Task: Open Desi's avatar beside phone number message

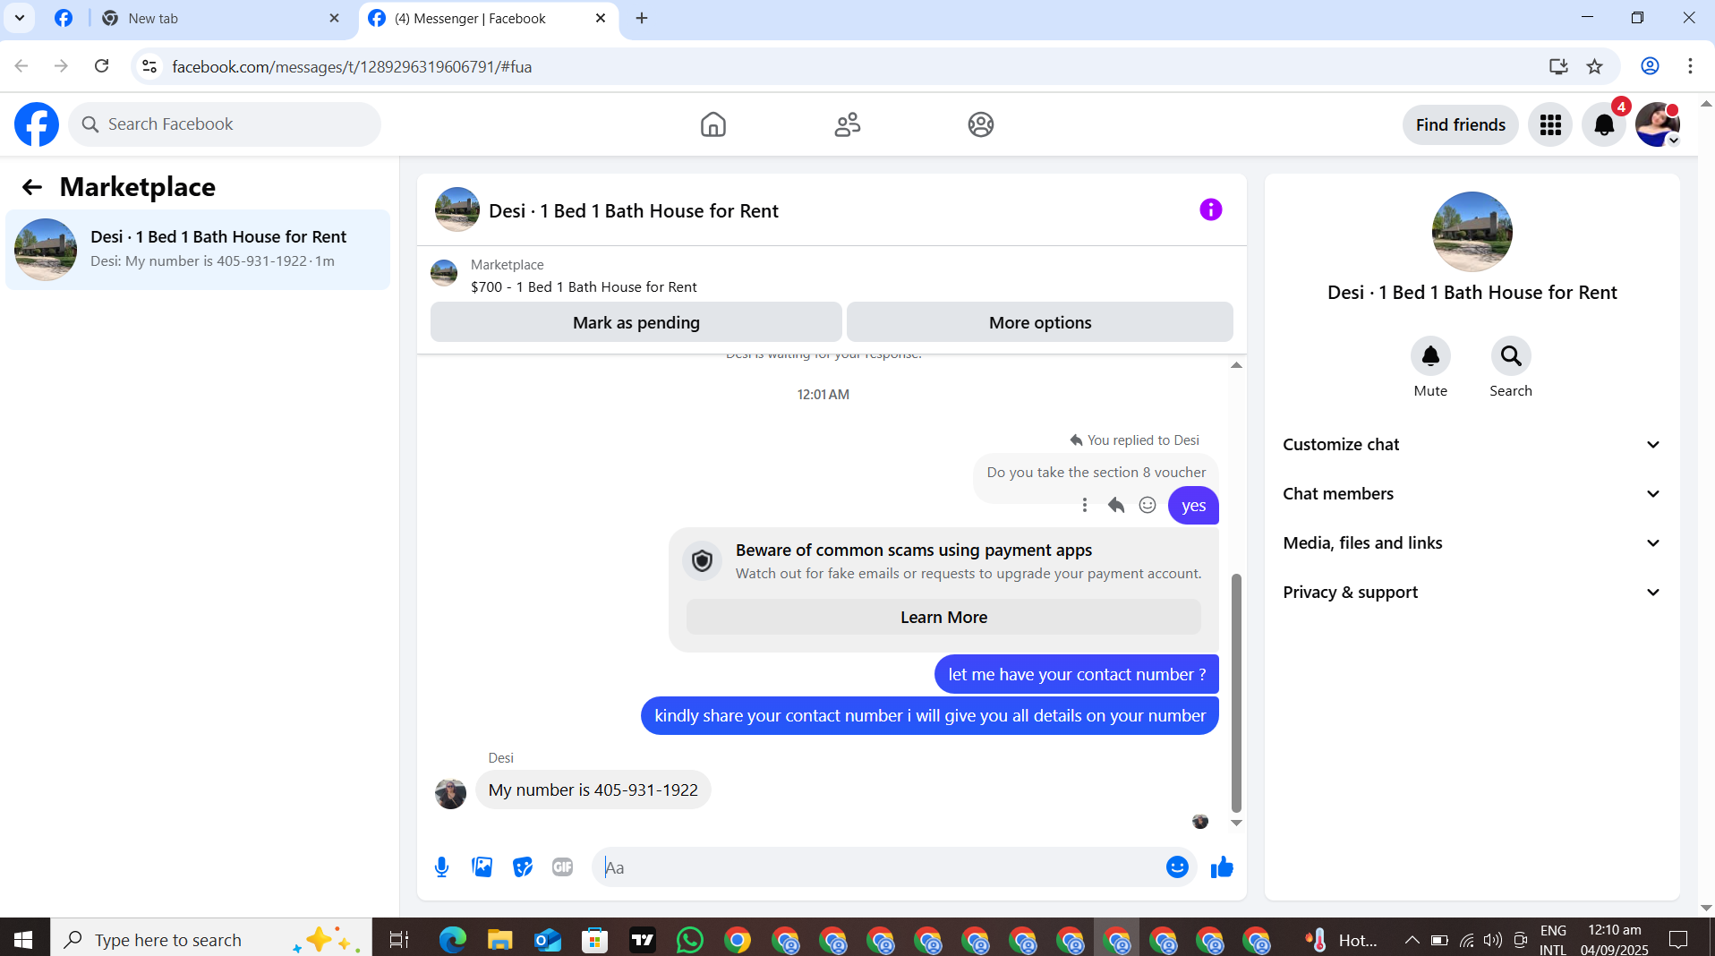Action: point(450,794)
